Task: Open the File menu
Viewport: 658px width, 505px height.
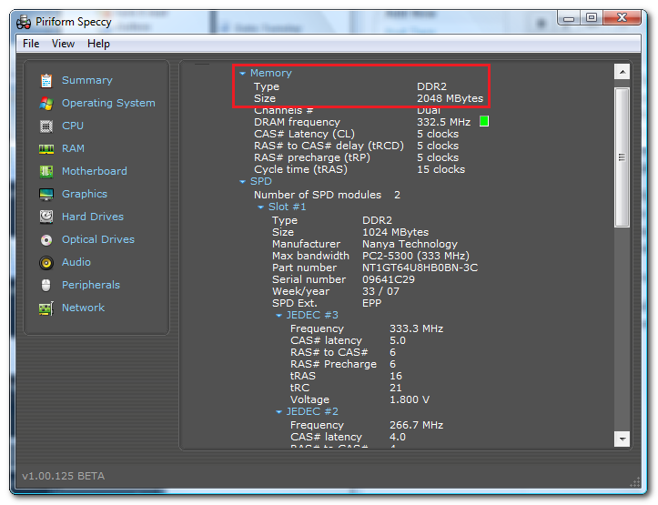Action: coord(31,44)
